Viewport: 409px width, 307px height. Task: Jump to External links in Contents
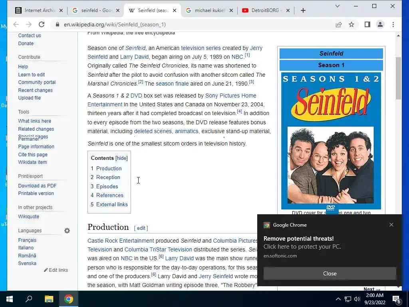(x=112, y=204)
